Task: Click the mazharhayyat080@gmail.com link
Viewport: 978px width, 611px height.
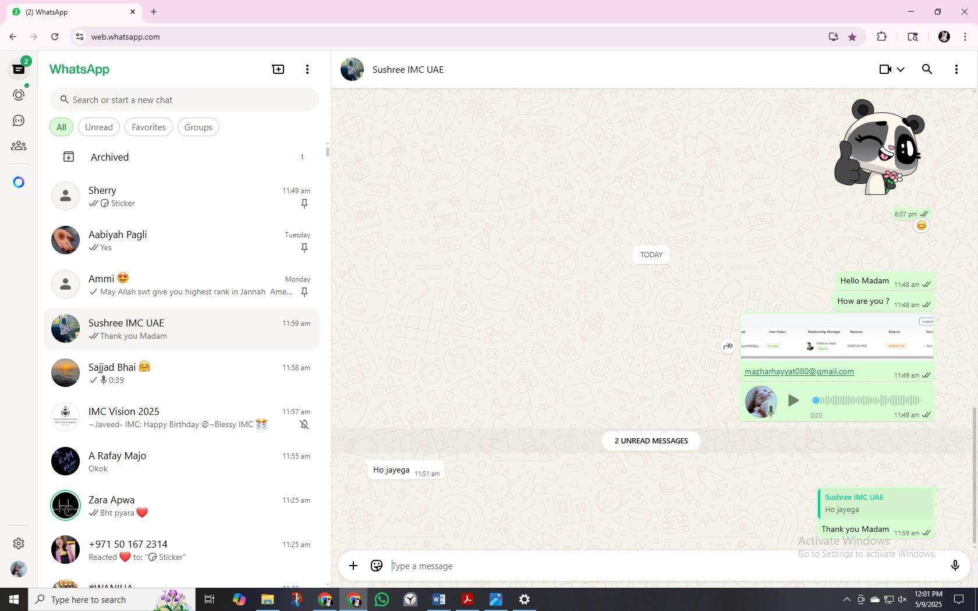Action: [x=799, y=371]
